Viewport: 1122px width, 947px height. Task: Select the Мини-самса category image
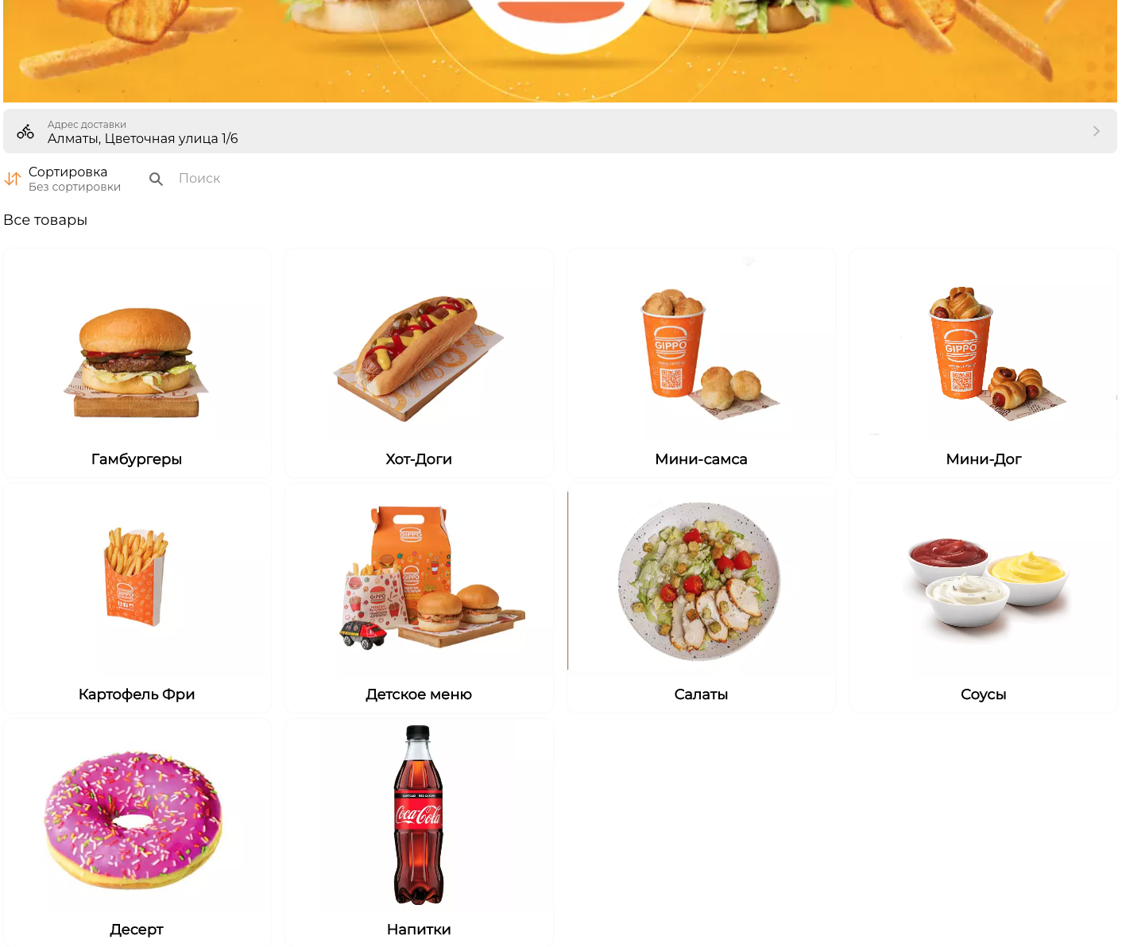pos(701,350)
